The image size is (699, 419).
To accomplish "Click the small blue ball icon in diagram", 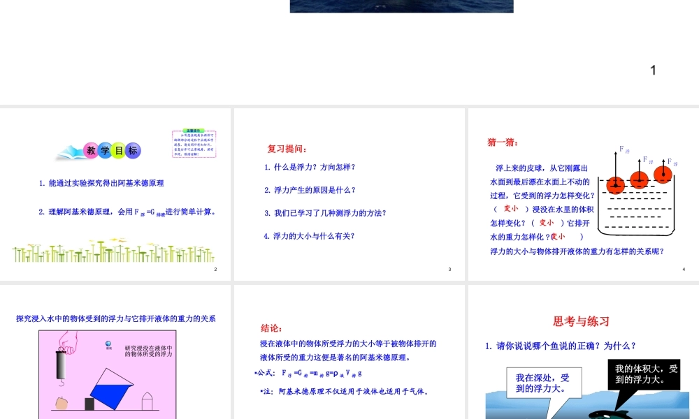I will (x=108, y=344).
